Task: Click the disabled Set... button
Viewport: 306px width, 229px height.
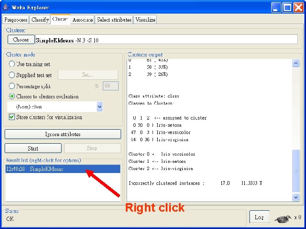Action: [88, 75]
